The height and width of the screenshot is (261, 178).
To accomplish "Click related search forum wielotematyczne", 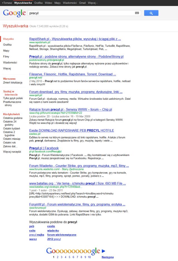I will click(x=62, y=235).
